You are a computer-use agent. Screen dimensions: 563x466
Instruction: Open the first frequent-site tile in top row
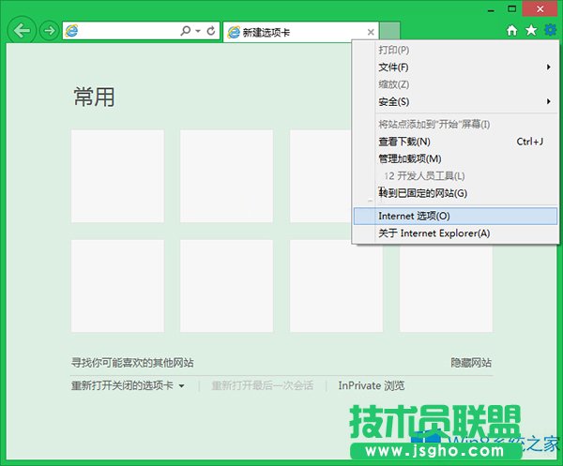(x=117, y=176)
